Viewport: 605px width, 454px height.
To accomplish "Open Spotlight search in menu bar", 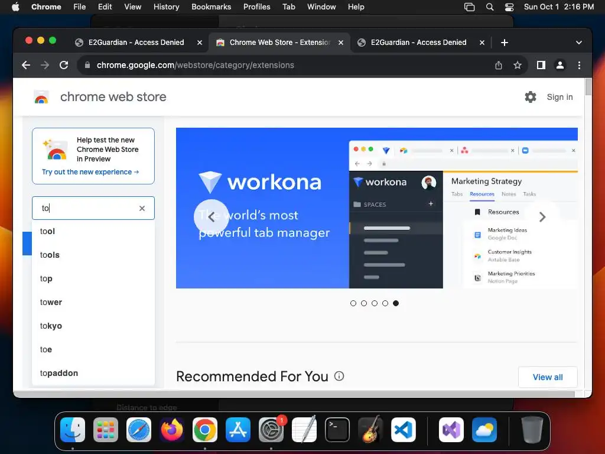I will [x=490, y=7].
